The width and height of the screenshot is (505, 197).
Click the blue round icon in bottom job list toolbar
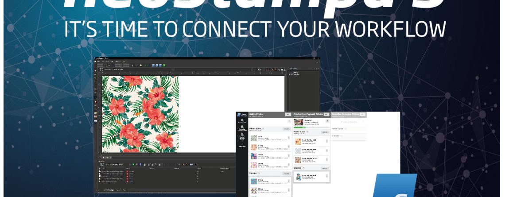[x=140, y=164]
